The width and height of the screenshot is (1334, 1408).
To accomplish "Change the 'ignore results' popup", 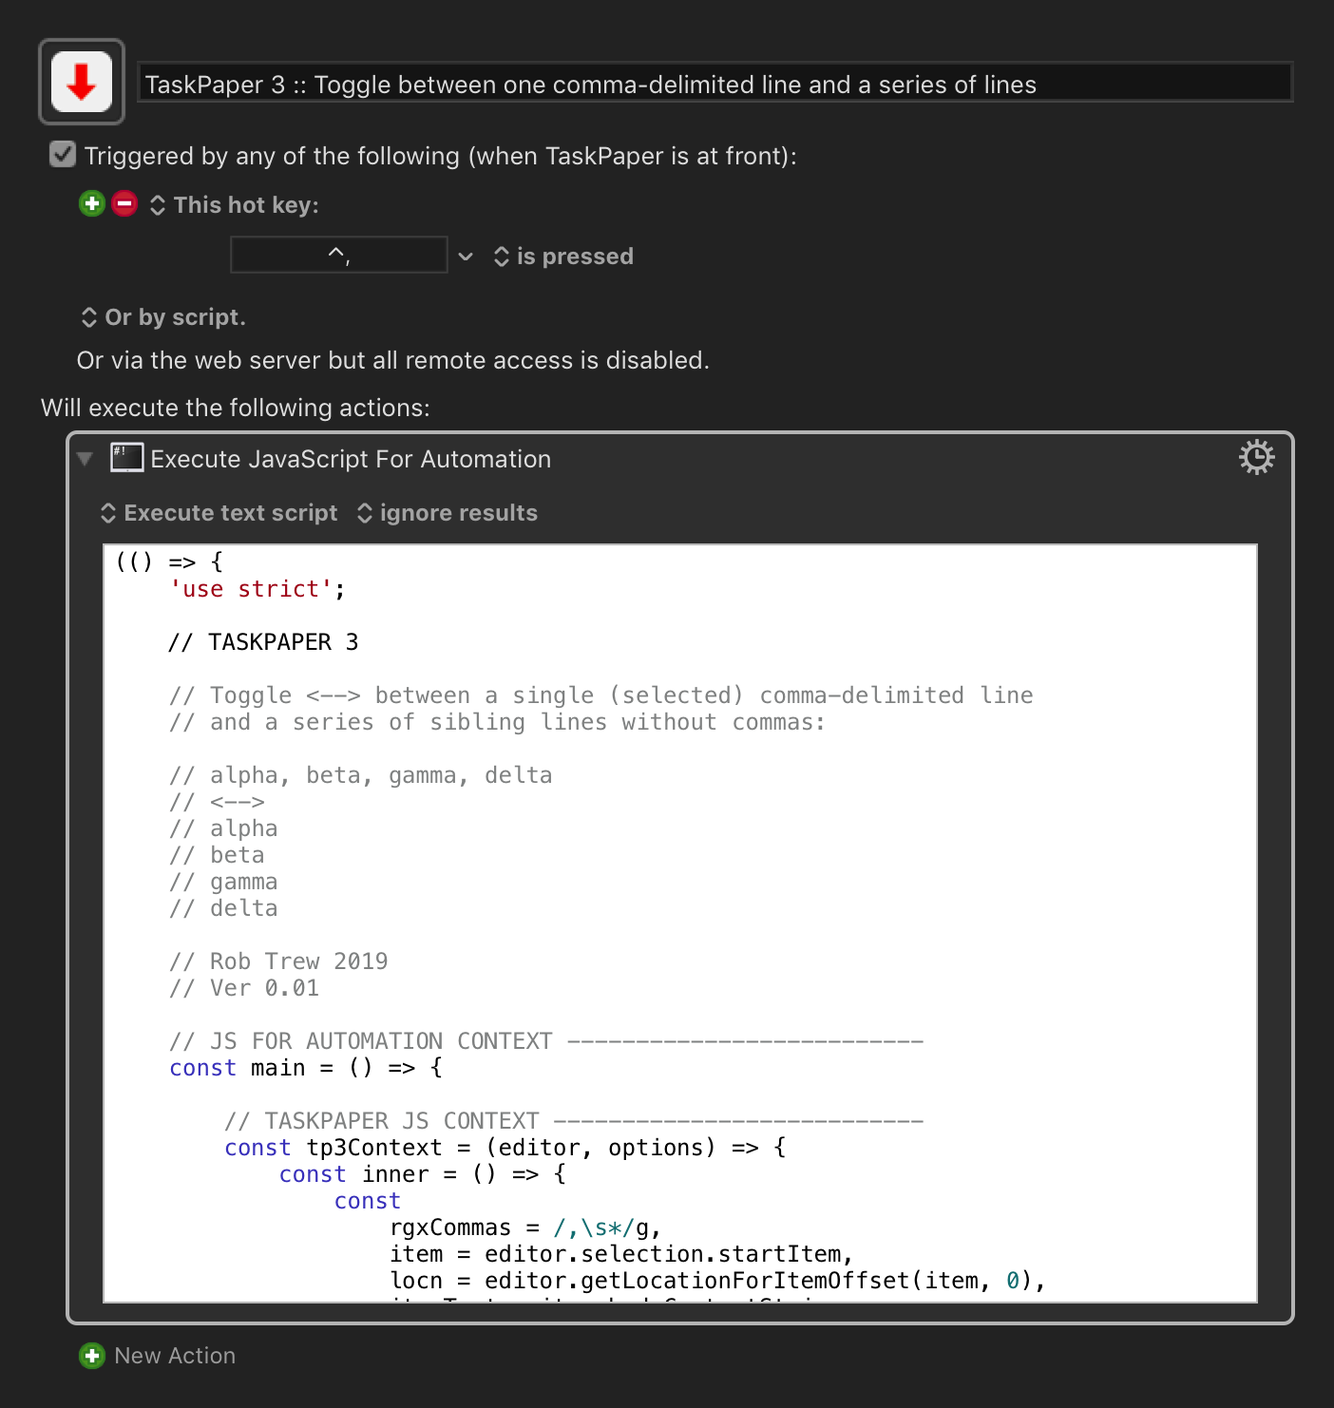I will (x=447, y=513).
